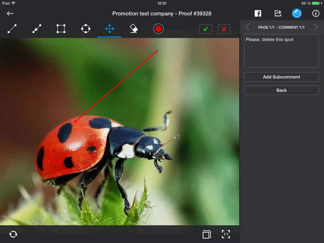Select the arrow drawing tool
Screen dimensions: 324x243
[x=37, y=29]
